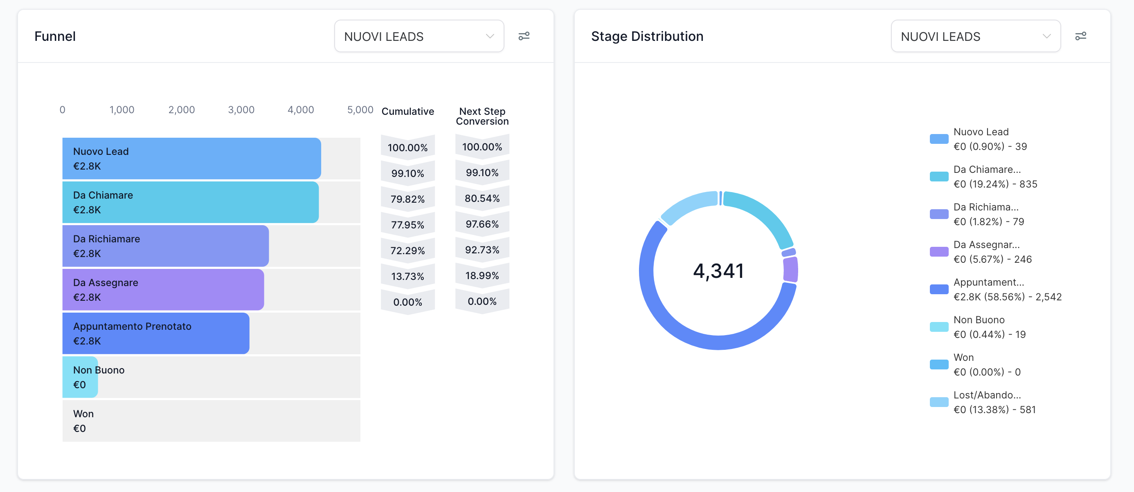This screenshot has width=1134, height=492.
Task: Click chevron arrow in Funnel pipeline selector
Action: coord(490,36)
